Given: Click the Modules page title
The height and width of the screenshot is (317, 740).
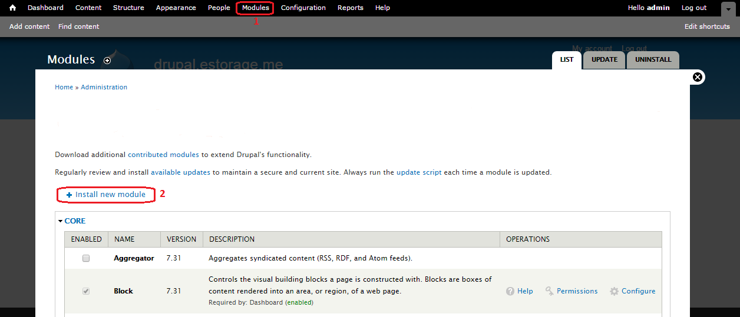Looking at the screenshot, I should pyautogui.click(x=71, y=59).
